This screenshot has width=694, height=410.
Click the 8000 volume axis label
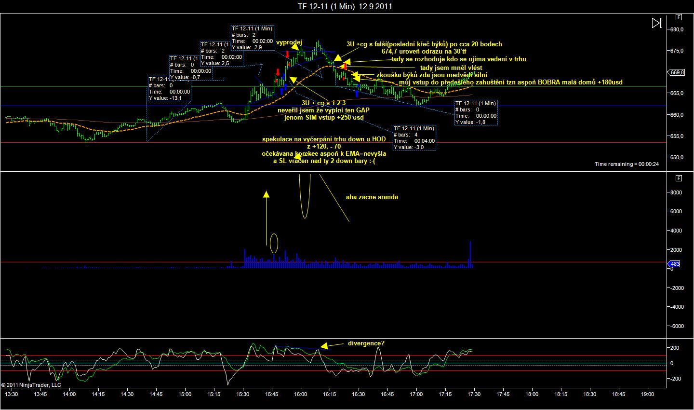676,192
